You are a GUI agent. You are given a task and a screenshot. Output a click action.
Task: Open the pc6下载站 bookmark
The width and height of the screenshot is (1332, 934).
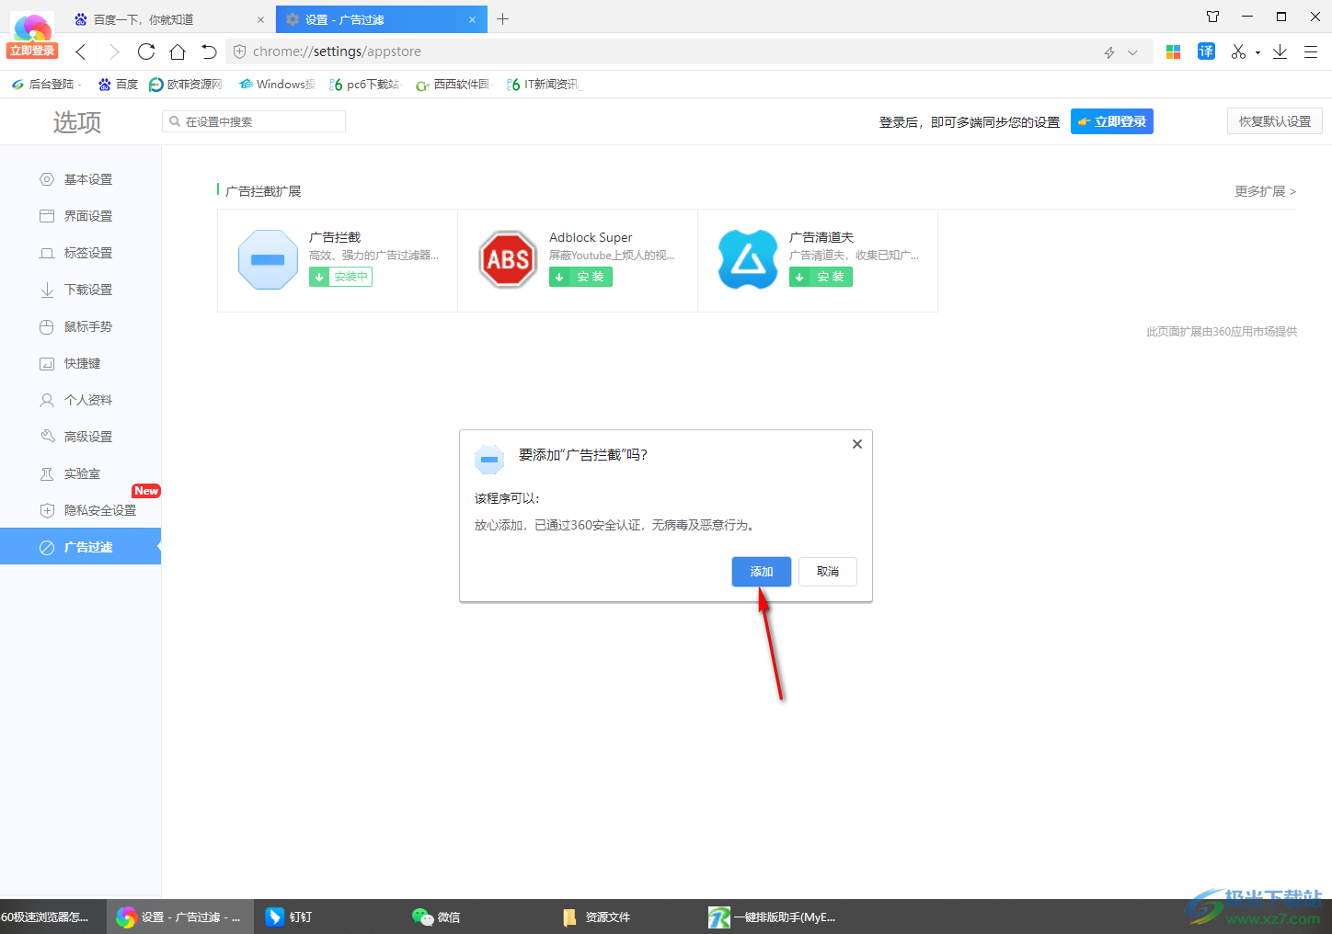[x=364, y=85]
